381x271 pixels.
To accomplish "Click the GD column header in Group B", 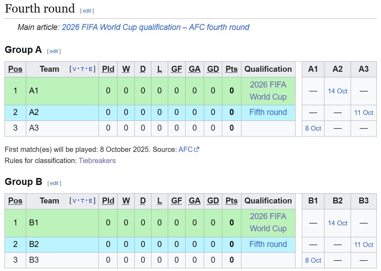I will tap(213, 201).
